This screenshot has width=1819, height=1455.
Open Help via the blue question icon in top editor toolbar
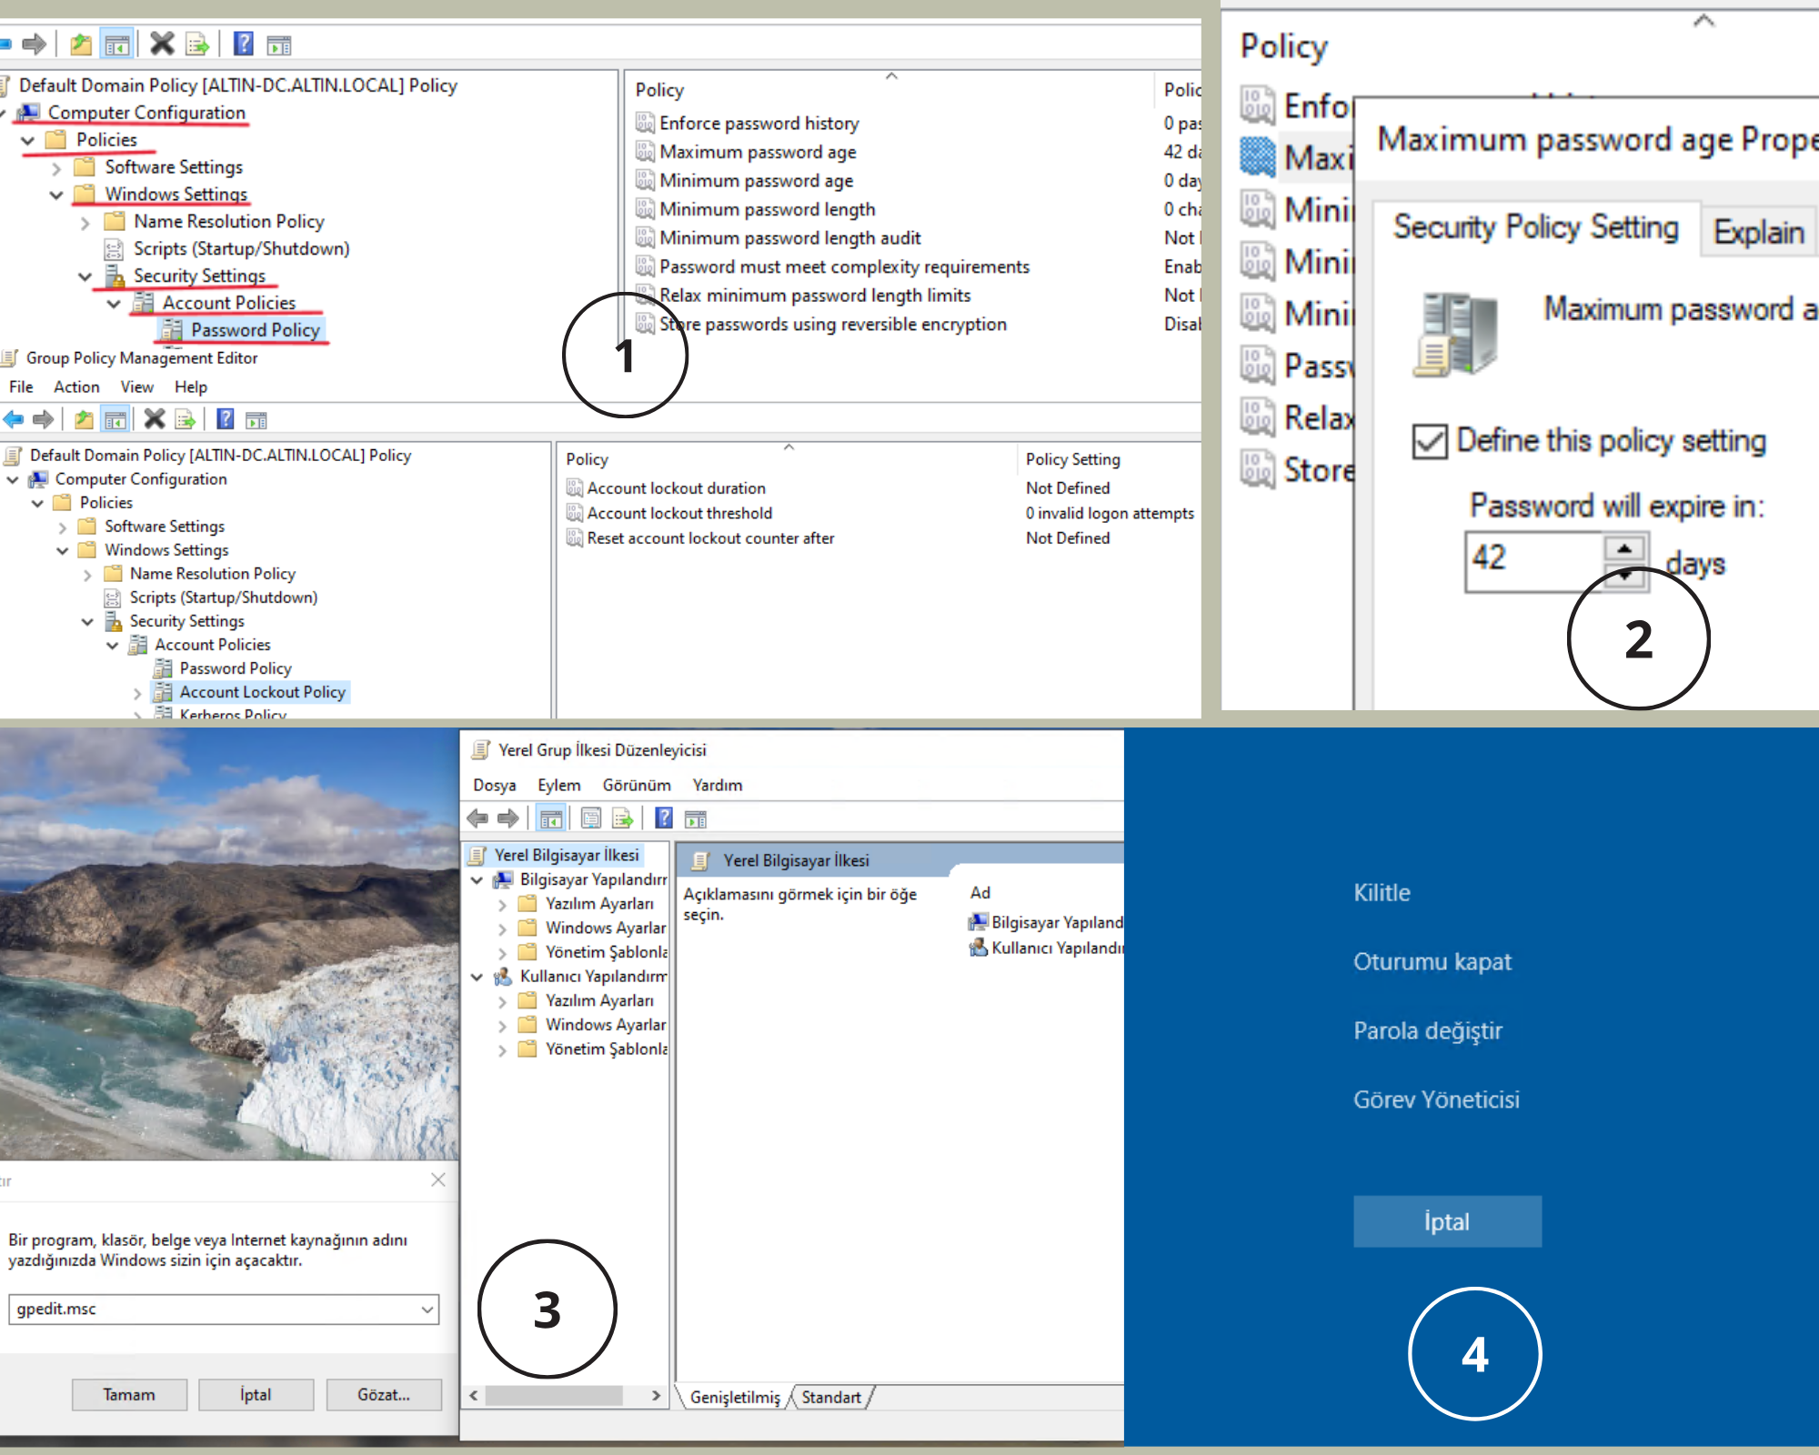(243, 44)
